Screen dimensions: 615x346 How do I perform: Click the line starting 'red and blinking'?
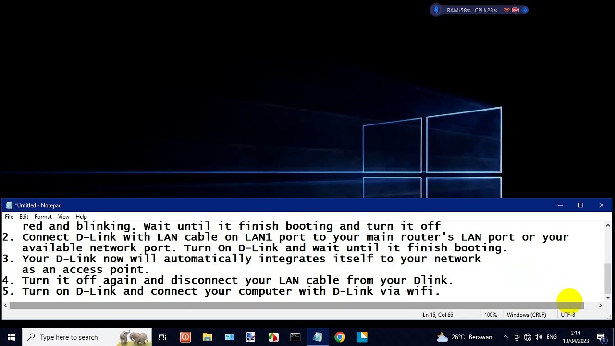[x=231, y=226]
